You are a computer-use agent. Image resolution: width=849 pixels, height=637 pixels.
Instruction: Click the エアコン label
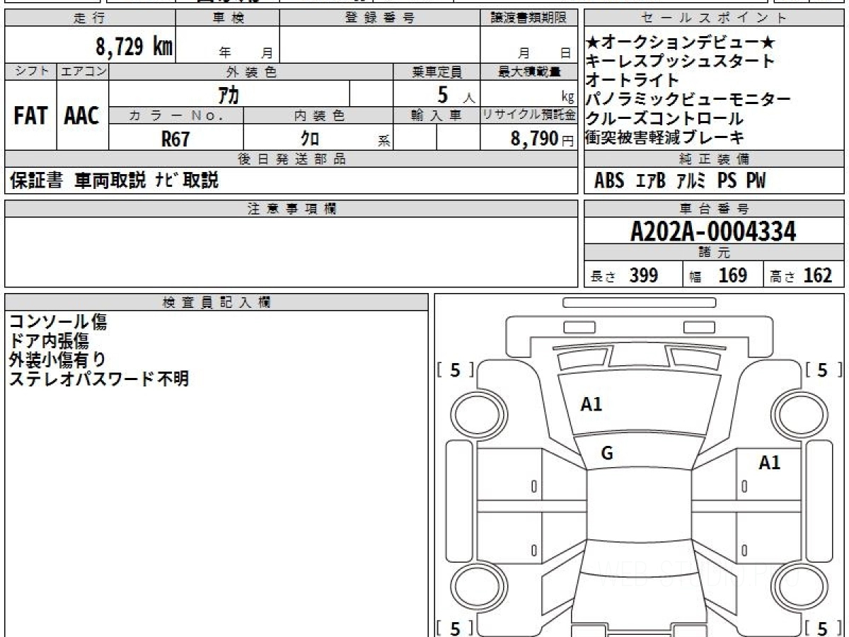click(83, 71)
